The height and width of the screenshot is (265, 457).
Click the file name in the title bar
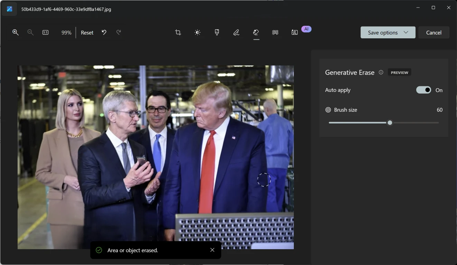click(66, 9)
